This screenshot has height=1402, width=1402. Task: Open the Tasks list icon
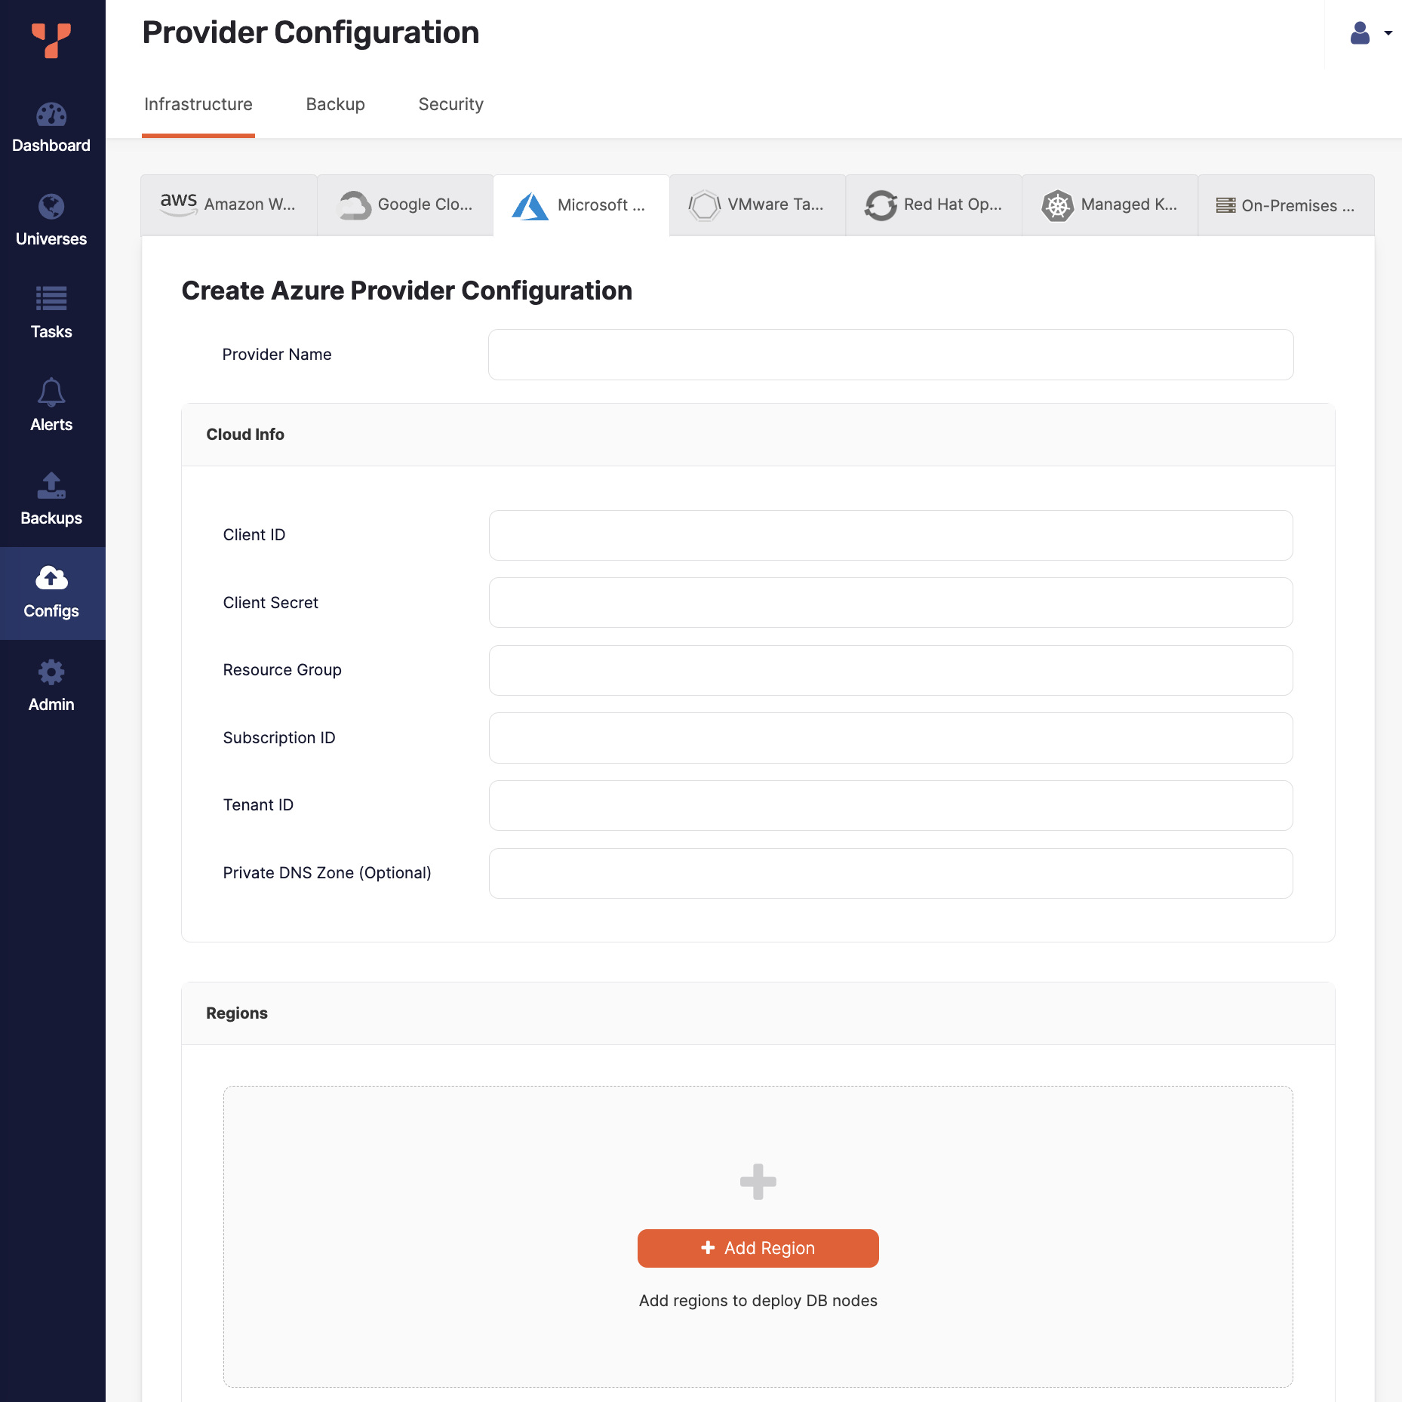[x=51, y=299]
